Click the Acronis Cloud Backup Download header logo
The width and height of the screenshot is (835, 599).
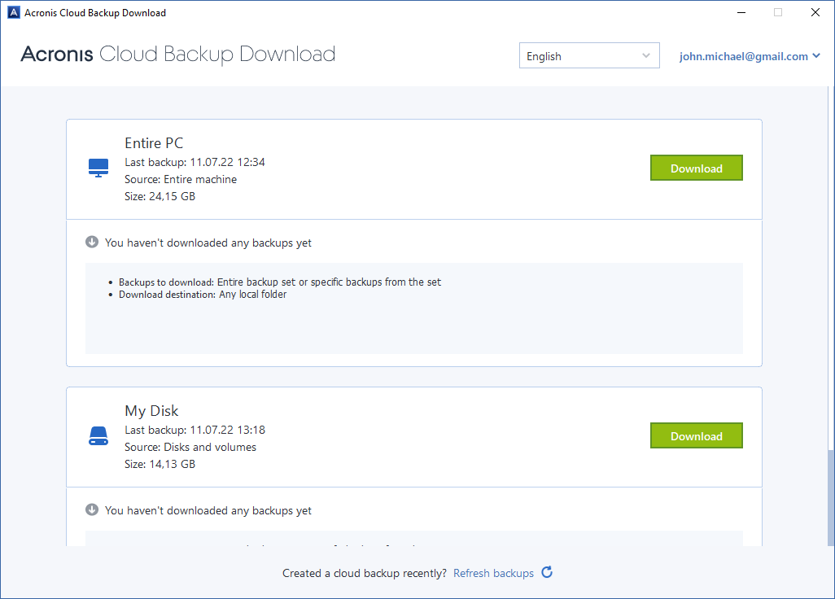(178, 55)
